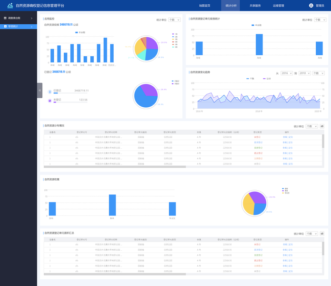This screenshot has height=286, width=331.
Task: Toggle 争议区 legend in 自然资源权属 pie
Action: pyautogui.click(x=286, y=193)
